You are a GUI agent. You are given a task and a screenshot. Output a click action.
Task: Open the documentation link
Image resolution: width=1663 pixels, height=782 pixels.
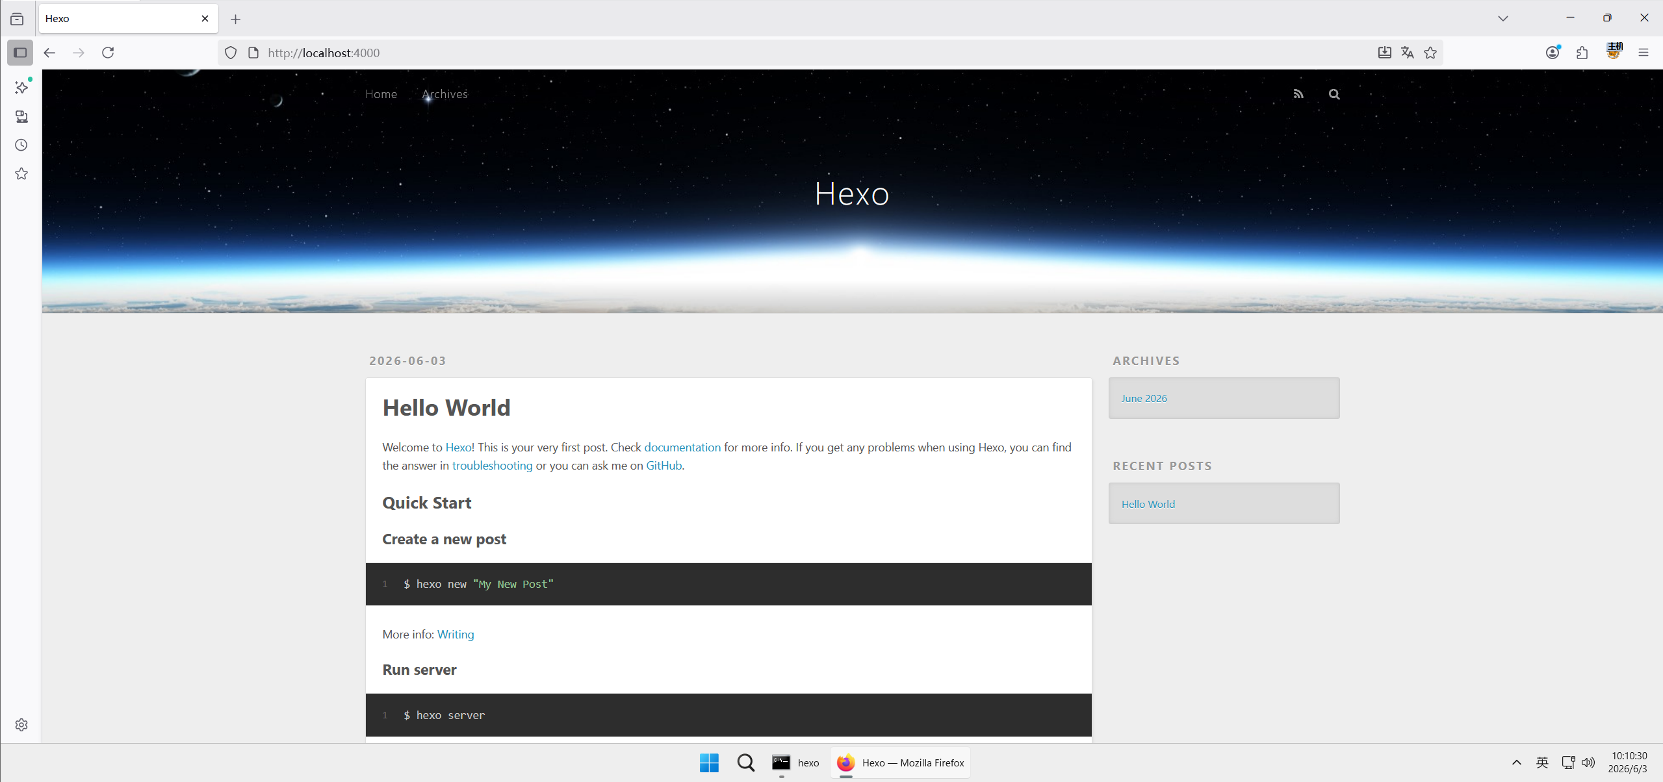coord(682,448)
